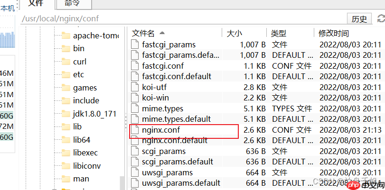Screen dimensions: 385x190
Task: Click the fastcgi.conf.default file icon
Action: (x=135, y=76)
